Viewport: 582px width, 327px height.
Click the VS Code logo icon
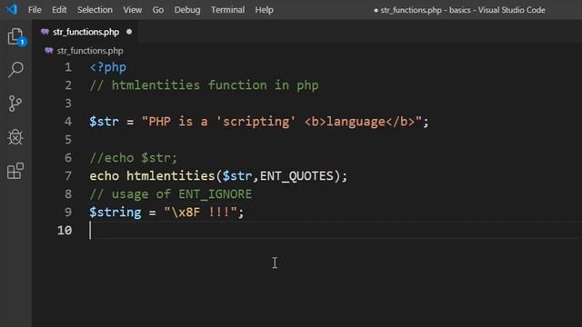point(12,9)
